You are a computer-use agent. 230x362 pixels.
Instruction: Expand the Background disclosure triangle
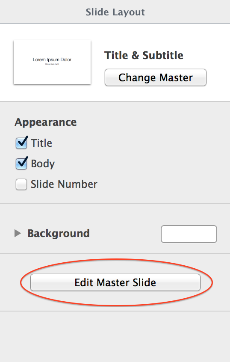pos(18,233)
